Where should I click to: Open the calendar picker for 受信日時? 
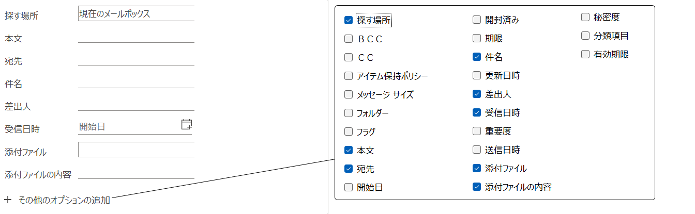pyautogui.click(x=187, y=124)
